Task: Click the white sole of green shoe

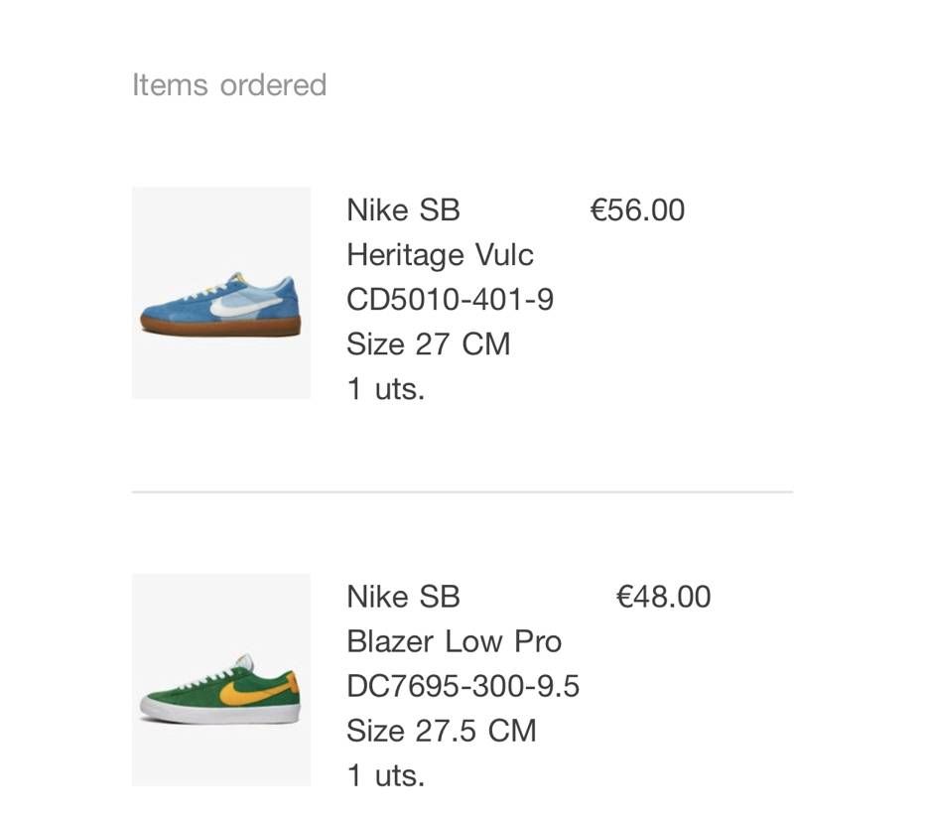Action: click(220, 712)
